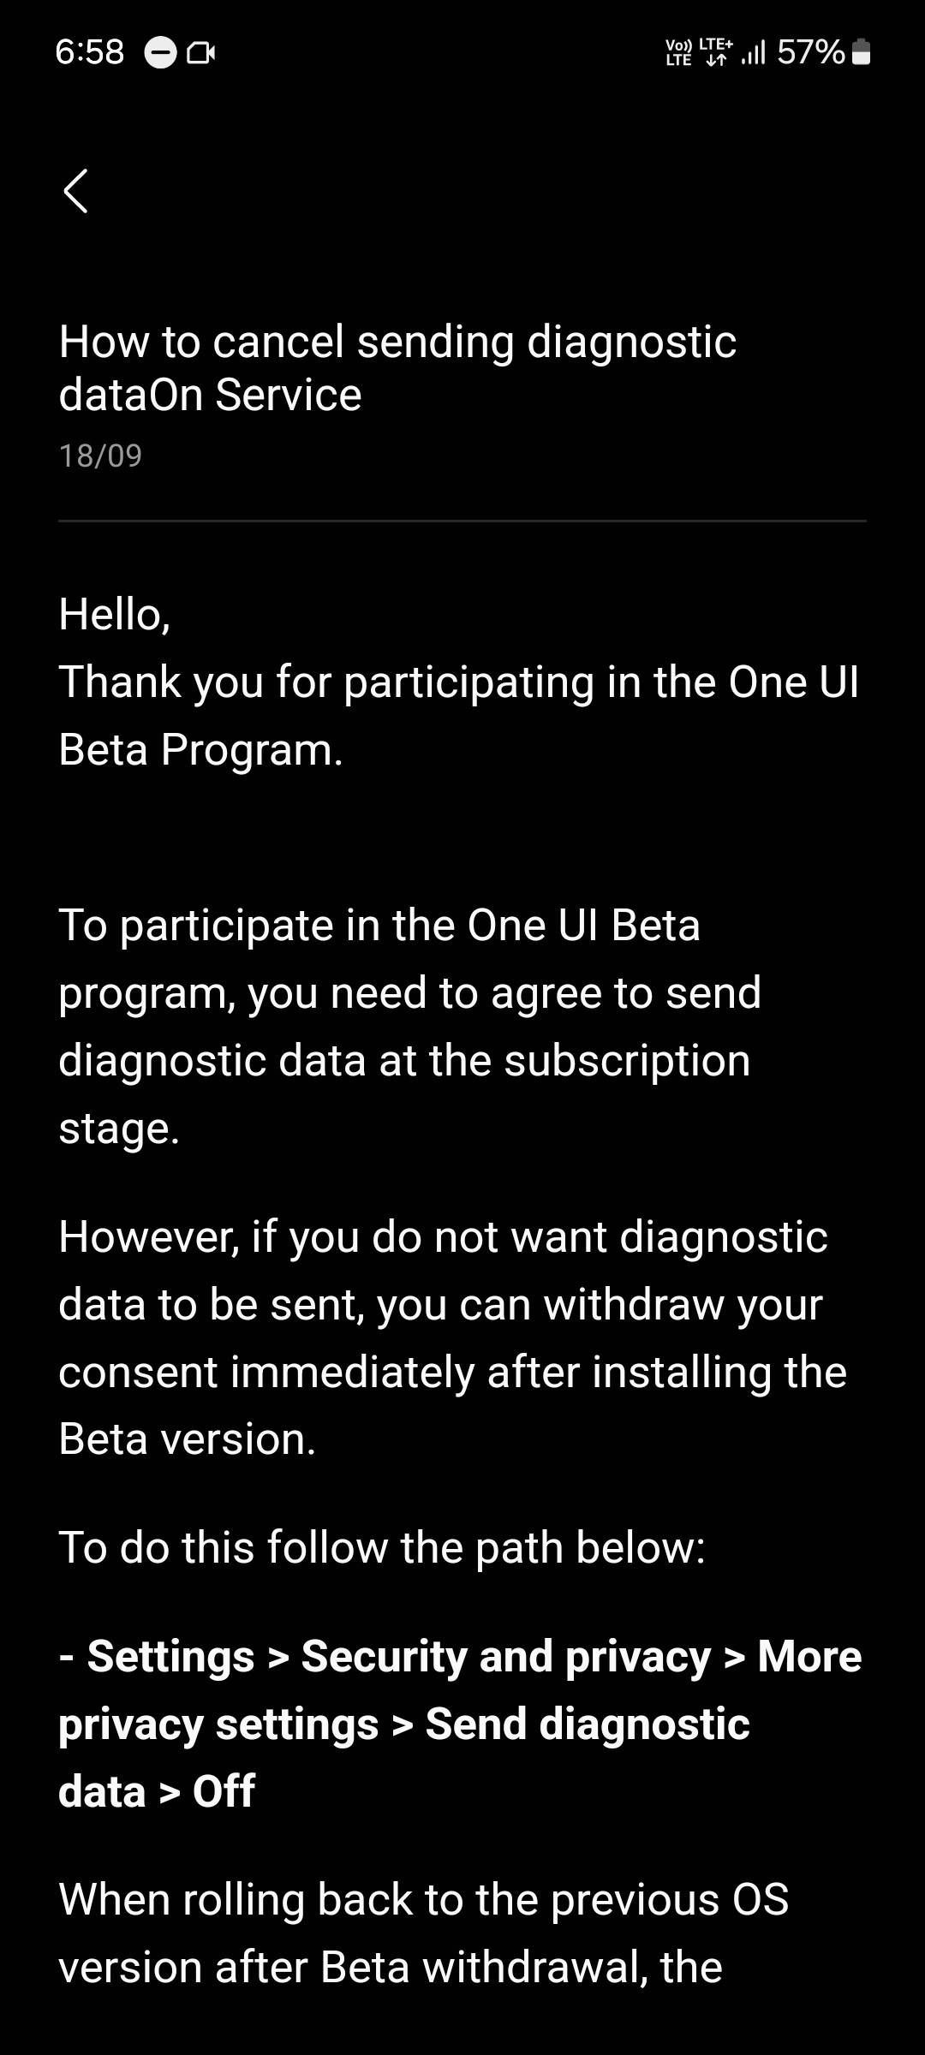Tap the paragraph about agreeing at subscription stage
925x2055 pixels.
(x=409, y=1026)
